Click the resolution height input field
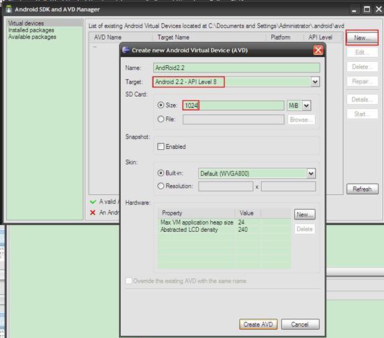Screen dimensions: 384x338 [x=289, y=186]
